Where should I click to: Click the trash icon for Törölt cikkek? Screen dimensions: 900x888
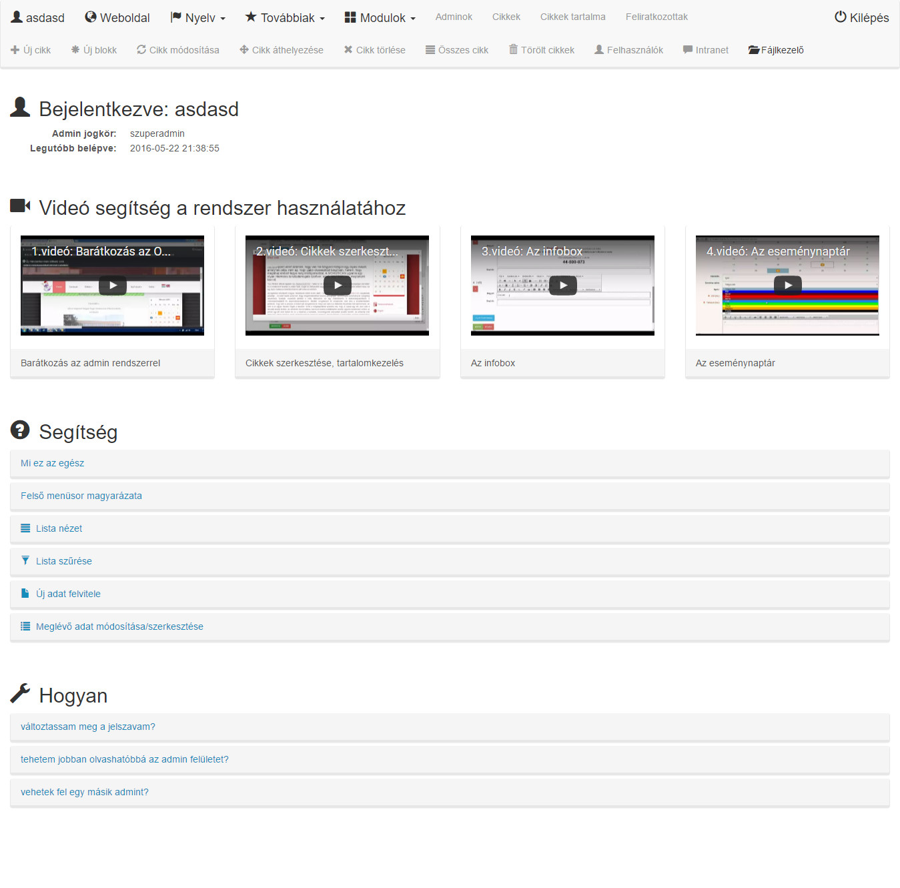pyautogui.click(x=513, y=49)
